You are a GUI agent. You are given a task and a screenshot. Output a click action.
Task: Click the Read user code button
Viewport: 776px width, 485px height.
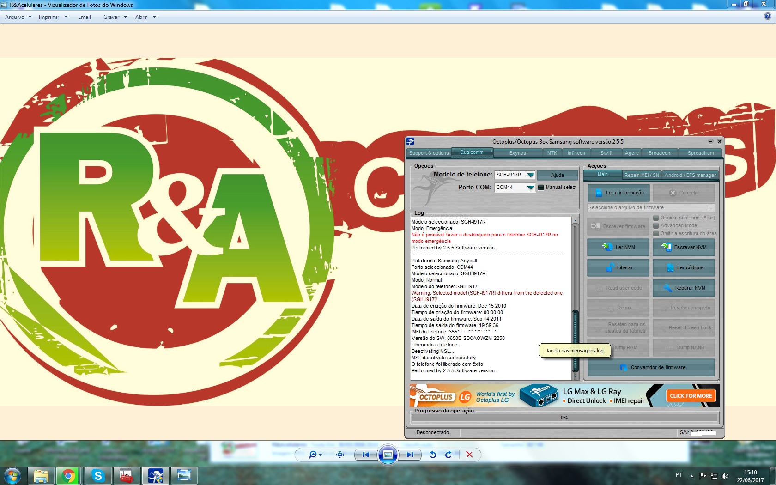click(618, 288)
